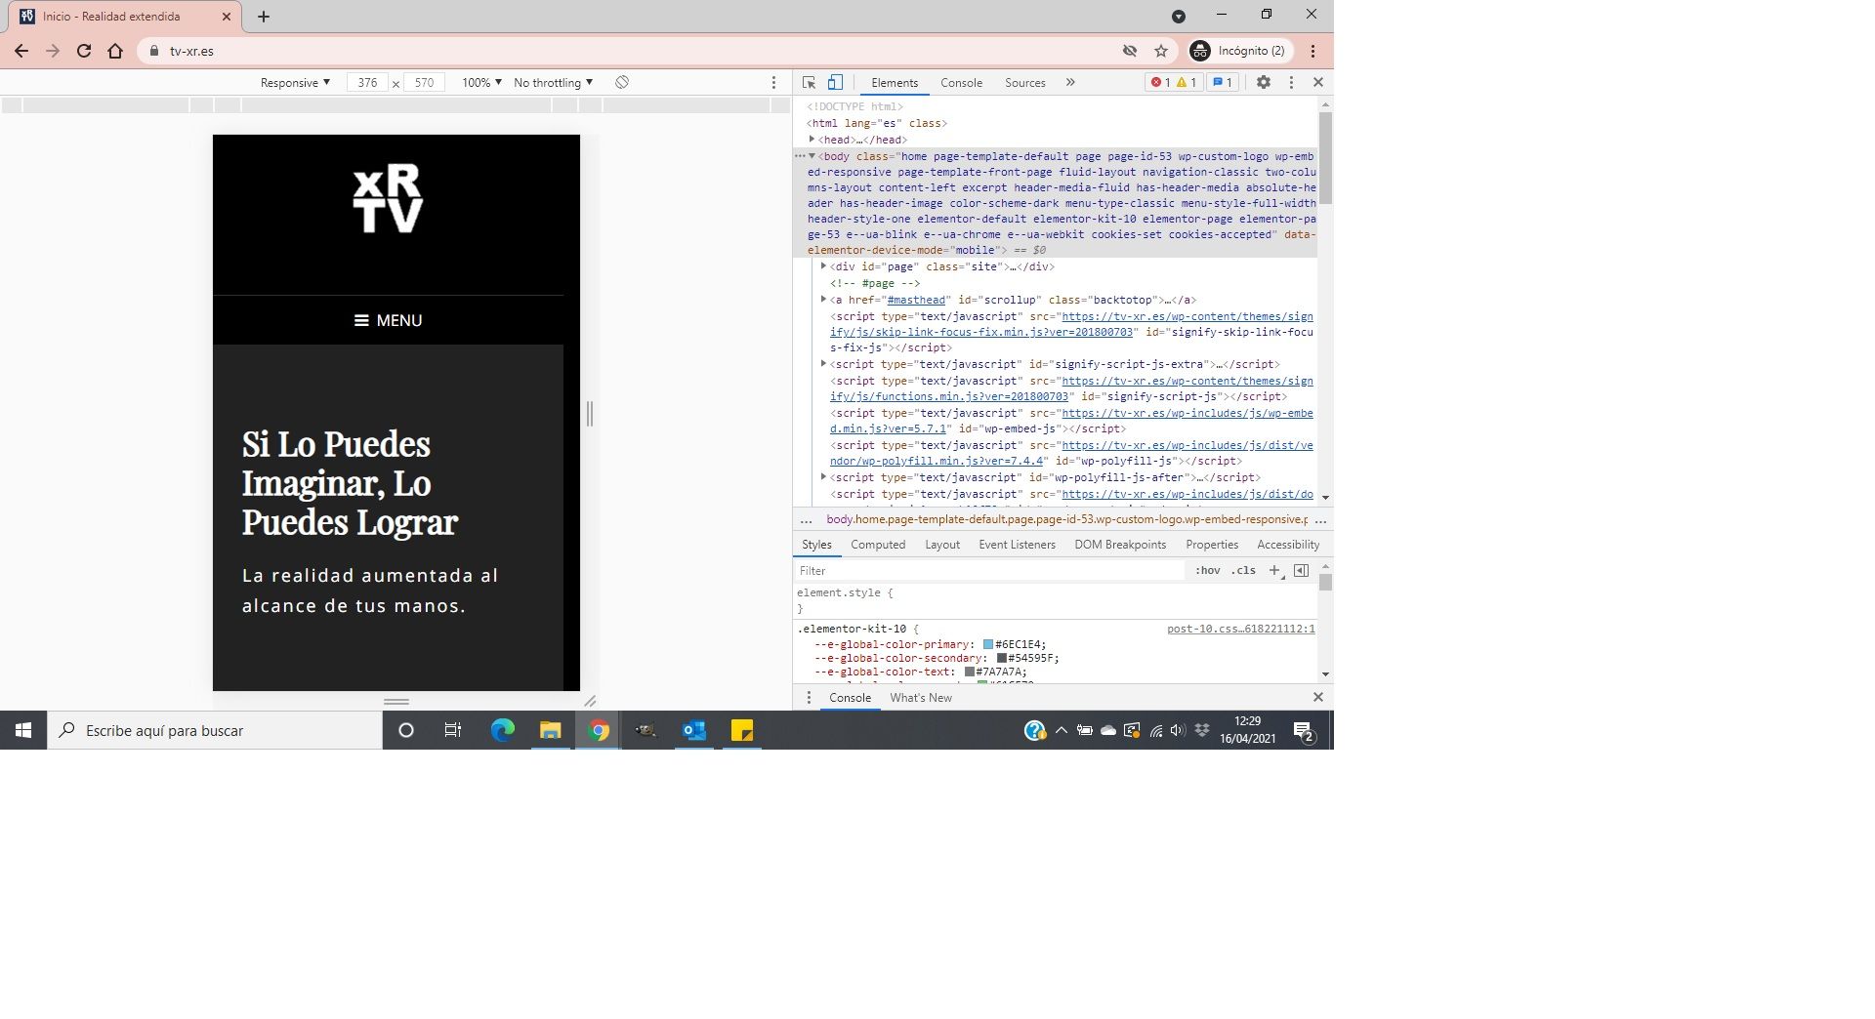1875x1019 pixels.
Task: Activate the inspect element picker tool
Action: 809,83
